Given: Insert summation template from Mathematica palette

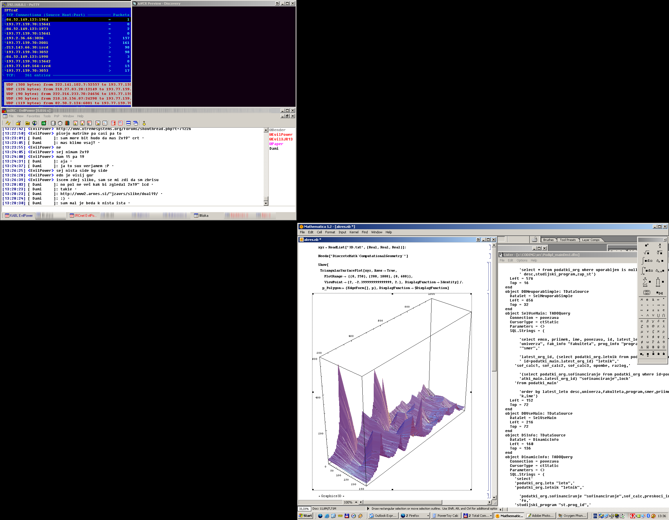Looking at the screenshot, I should click(x=645, y=281).
